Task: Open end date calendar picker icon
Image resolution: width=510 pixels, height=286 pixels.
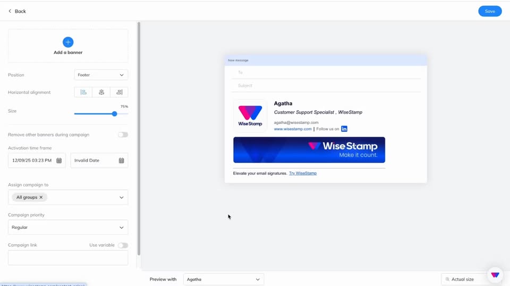Action: tap(121, 160)
